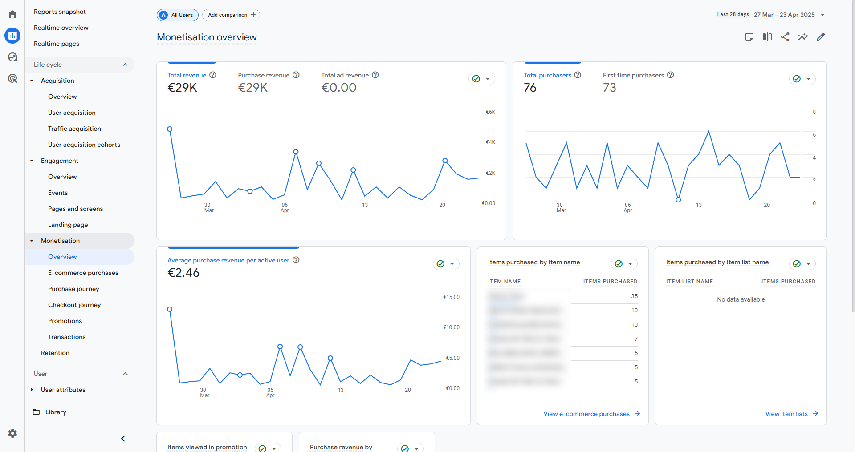The height and width of the screenshot is (452, 855).
Task: Click the Home icon in left rail
Action: coord(12,14)
